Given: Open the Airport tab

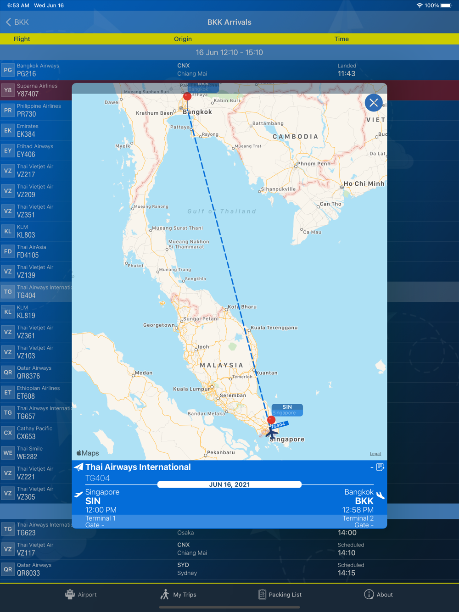Looking at the screenshot, I should point(81,595).
